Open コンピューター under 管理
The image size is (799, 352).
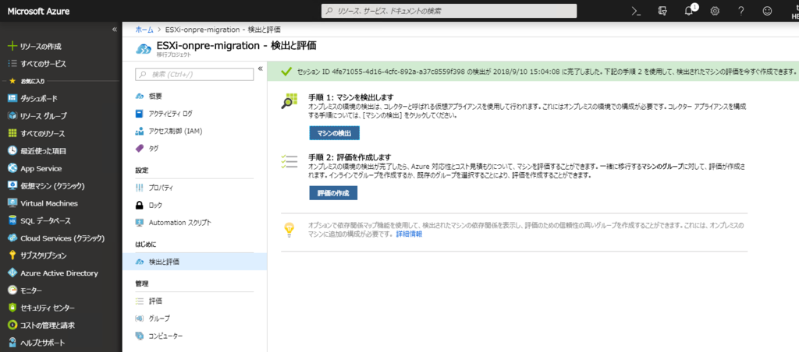pos(165,336)
